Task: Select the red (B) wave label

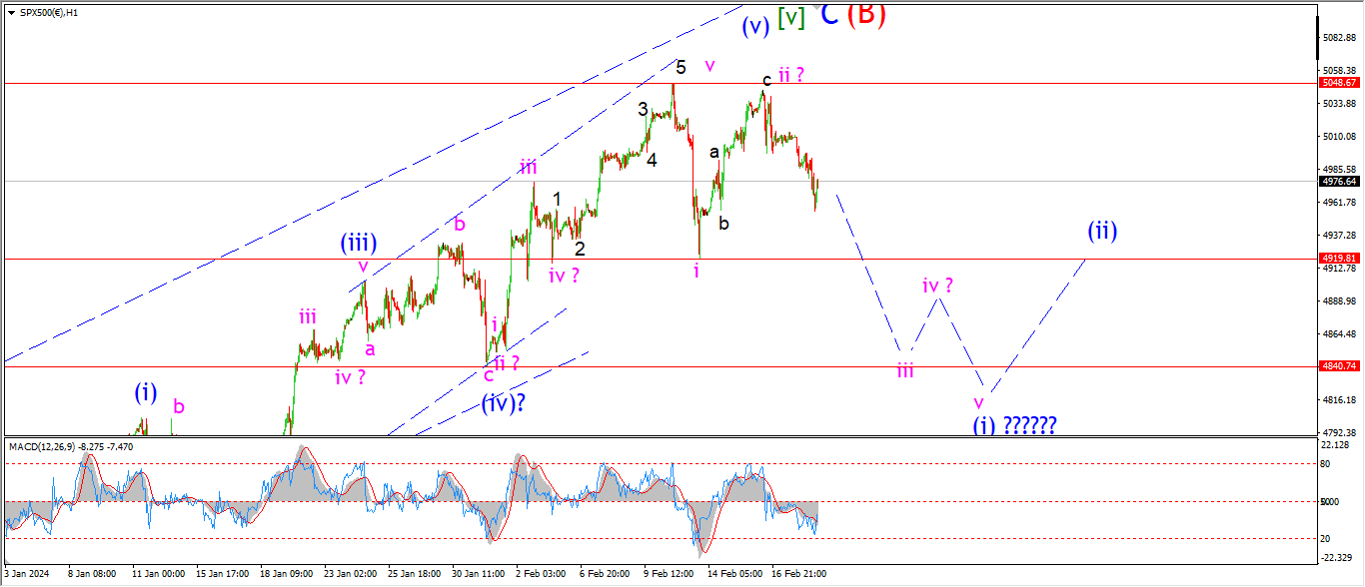Action: (866, 15)
